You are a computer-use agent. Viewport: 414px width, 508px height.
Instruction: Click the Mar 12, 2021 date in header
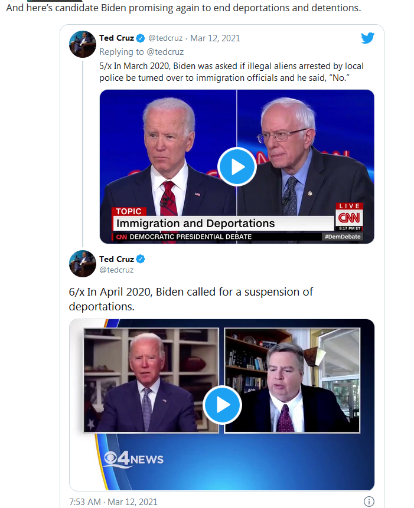point(215,38)
